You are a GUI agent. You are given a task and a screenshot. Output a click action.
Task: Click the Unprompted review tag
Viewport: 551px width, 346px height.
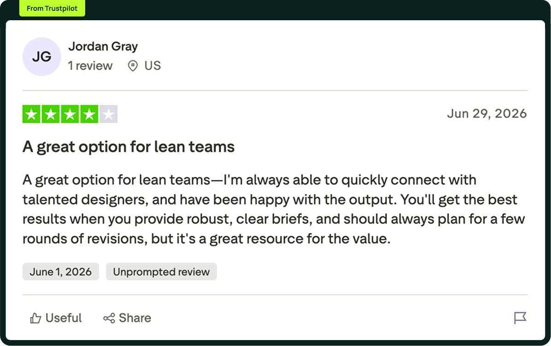[x=161, y=271]
